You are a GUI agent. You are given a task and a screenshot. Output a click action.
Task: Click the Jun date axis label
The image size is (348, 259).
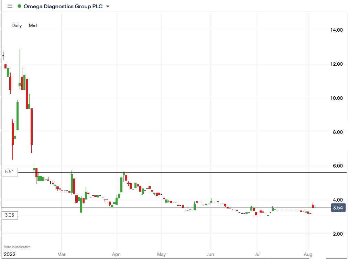(x=210, y=254)
